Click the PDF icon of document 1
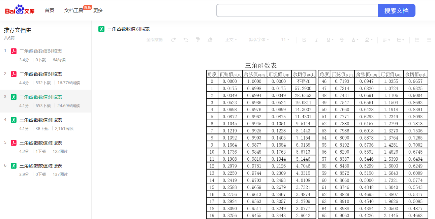Image resolution: width=435 pixels, height=219 pixels. pos(14,51)
